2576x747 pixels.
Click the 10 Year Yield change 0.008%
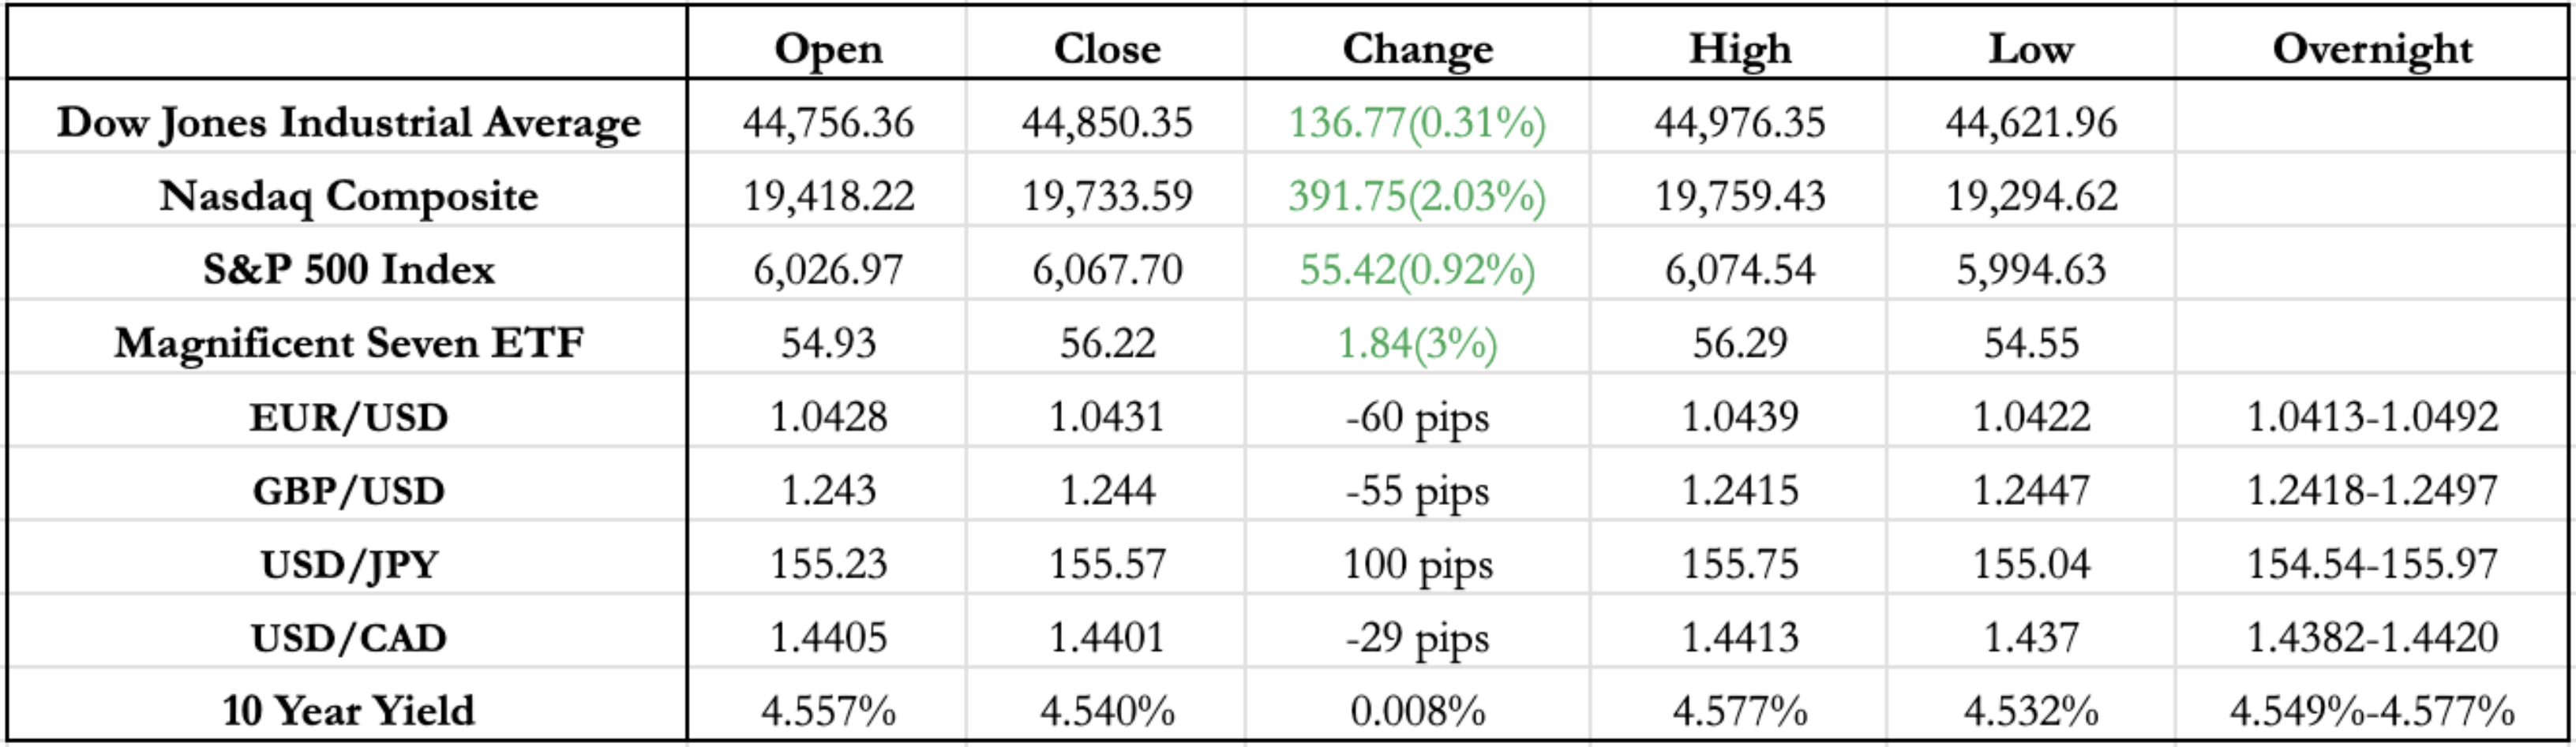click(x=1417, y=711)
